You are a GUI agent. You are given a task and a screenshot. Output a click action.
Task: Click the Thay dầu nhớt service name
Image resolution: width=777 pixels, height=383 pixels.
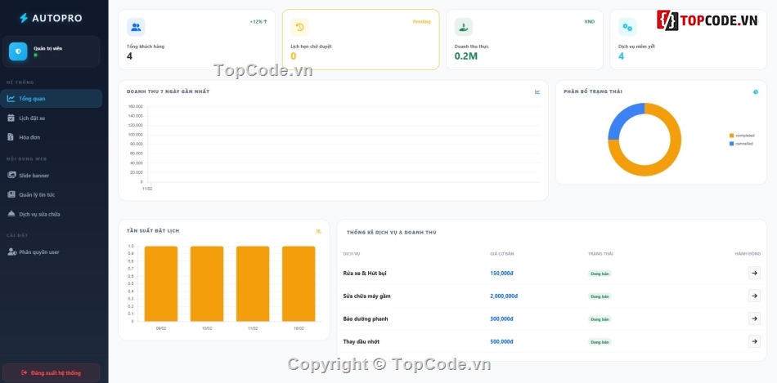[362, 341]
